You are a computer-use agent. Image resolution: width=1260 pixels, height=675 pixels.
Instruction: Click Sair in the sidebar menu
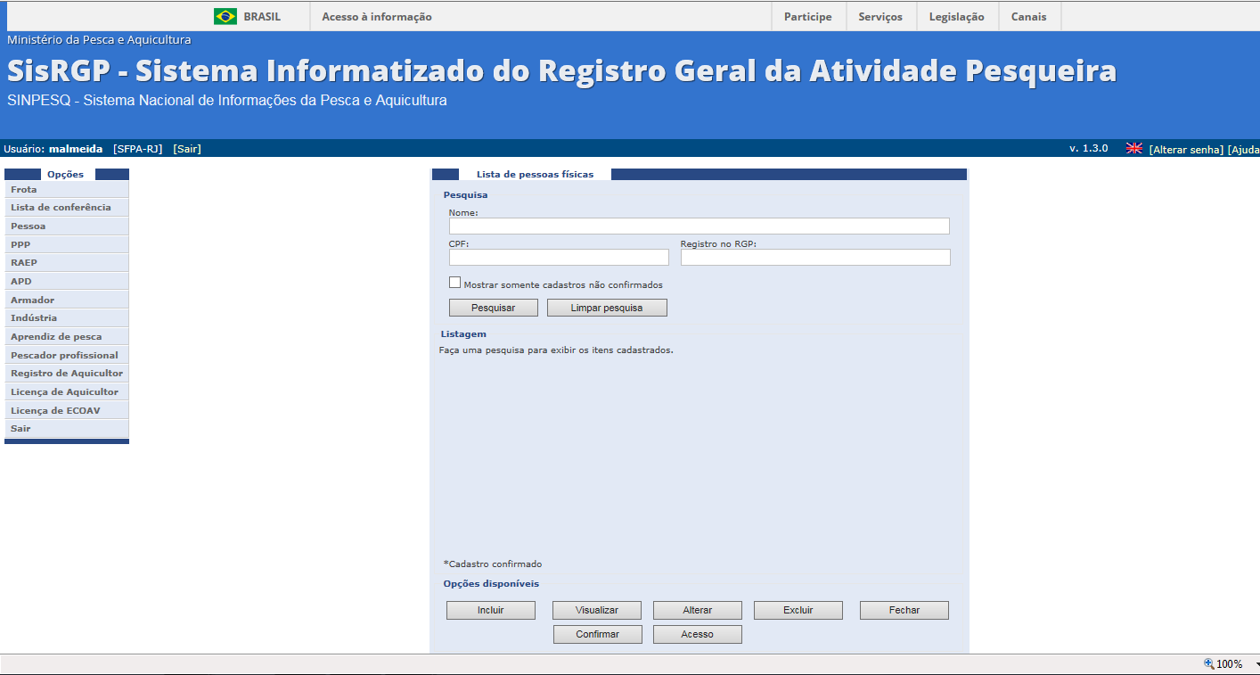[x=67, y=428]
